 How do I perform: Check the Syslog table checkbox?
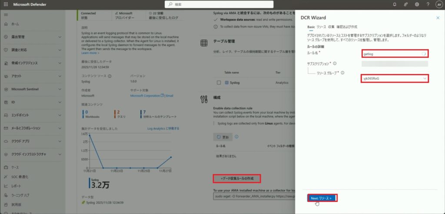[219, 82]
